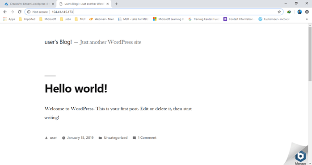Open the 1 Comment link
This screenshot has width=312, height=165.
147,138
